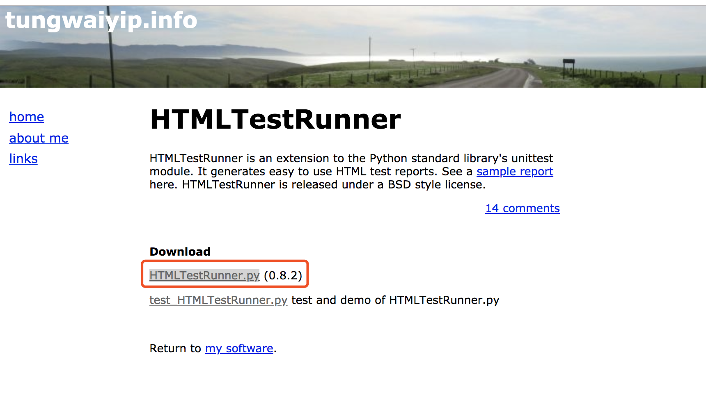Click the coastal road banner image
Screen dimensions: 706x399
click(353, 47)
